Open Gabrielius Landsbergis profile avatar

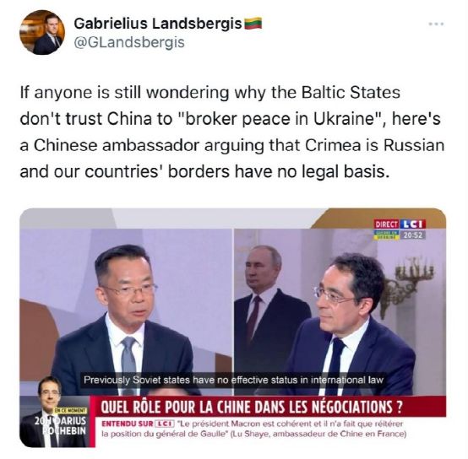pos(41,32)
